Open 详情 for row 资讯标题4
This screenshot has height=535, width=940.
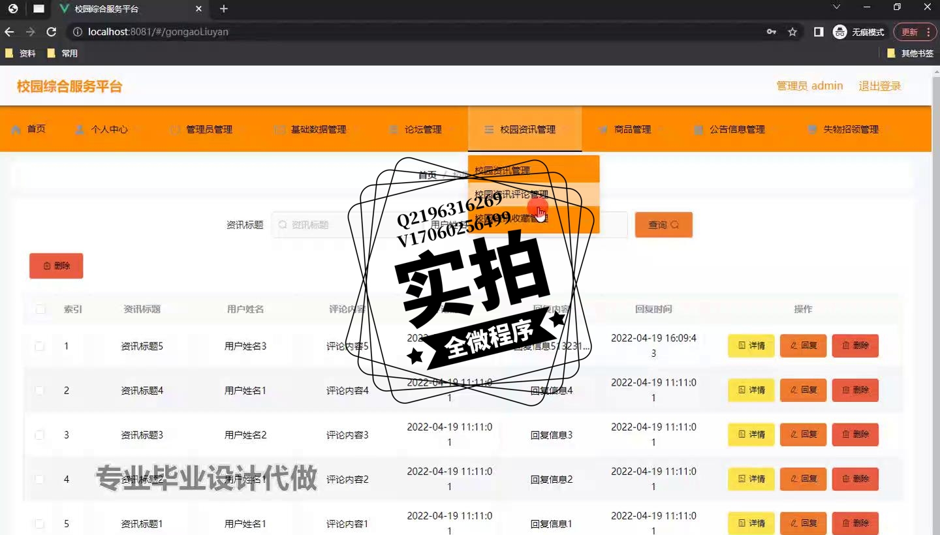(751, 390)
